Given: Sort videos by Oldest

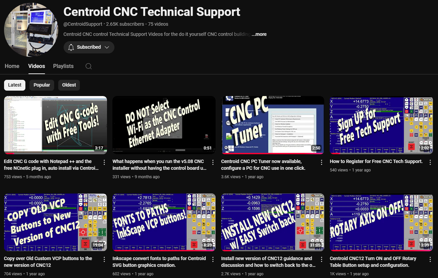Looking at the screenshot, I should pyautogui.click(x=69, y=85).
